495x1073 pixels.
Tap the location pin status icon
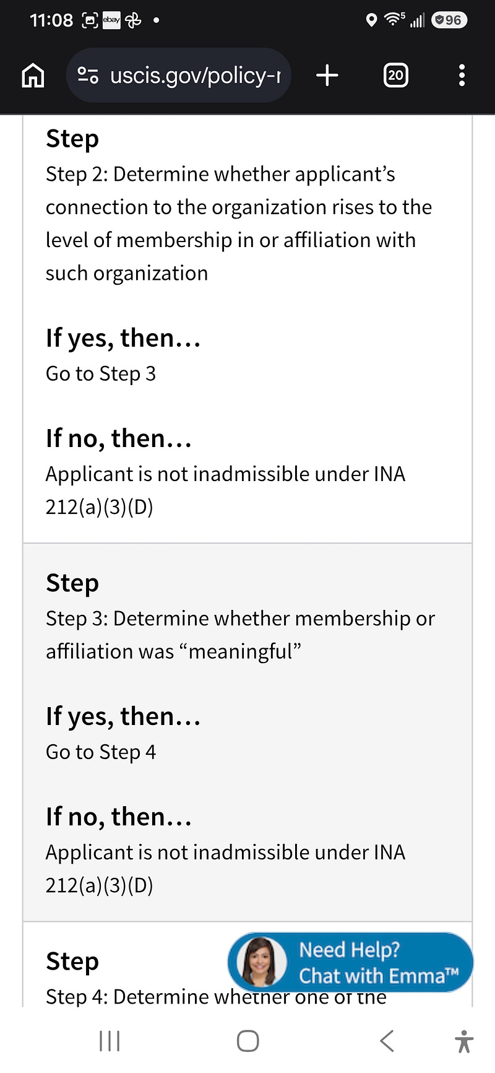(371, 20)
